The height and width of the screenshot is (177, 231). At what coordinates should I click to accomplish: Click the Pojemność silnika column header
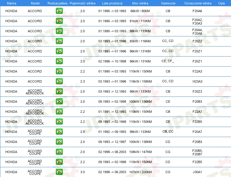click(82, 3)
